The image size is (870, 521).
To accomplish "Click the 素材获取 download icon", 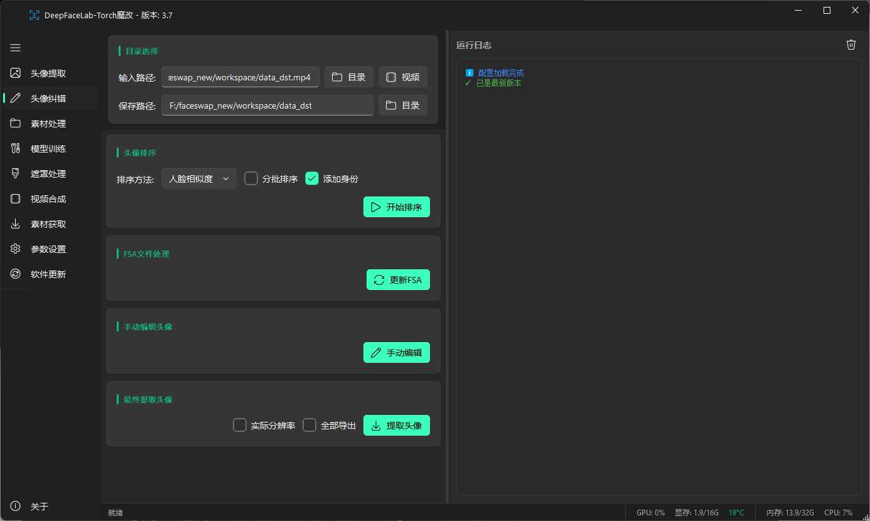I will click(16, 224).
